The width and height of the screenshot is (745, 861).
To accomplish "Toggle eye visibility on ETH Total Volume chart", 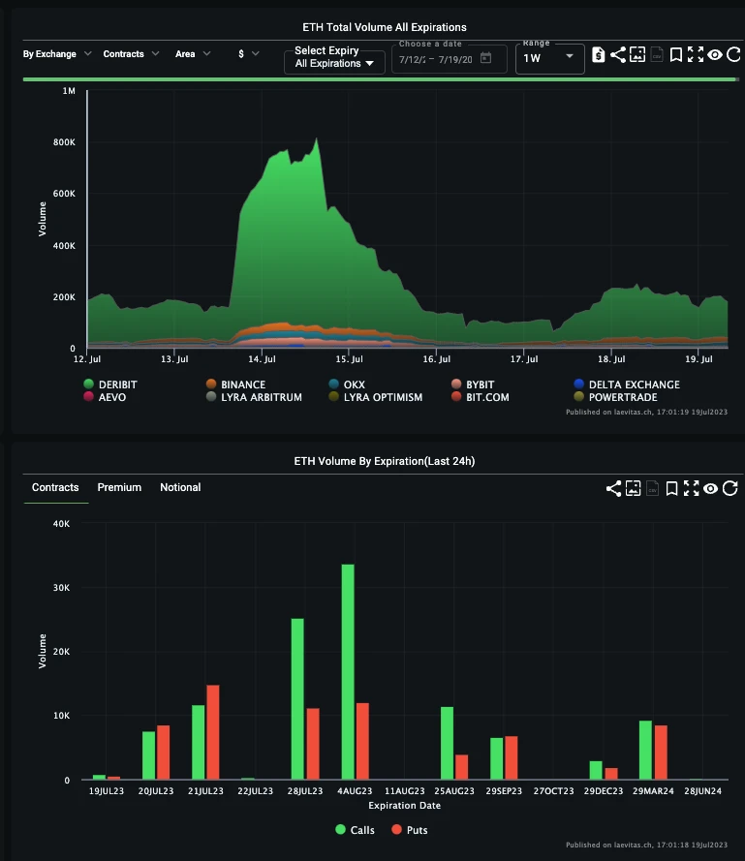I will pos(715,55).
